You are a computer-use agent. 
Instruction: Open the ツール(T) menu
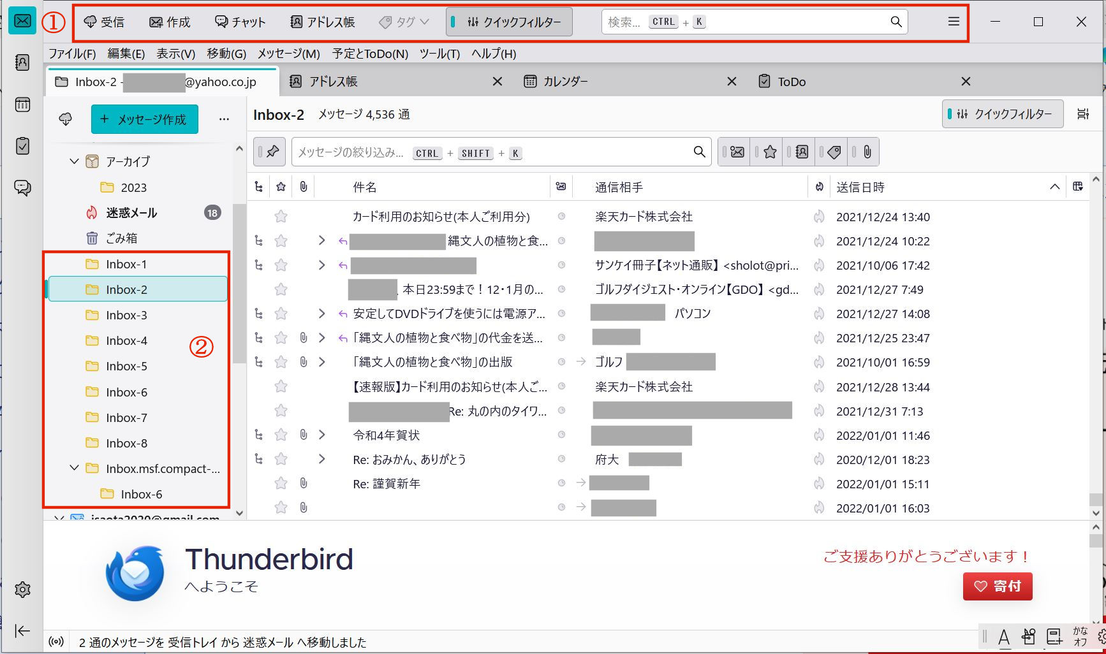[x=439, y=54]
